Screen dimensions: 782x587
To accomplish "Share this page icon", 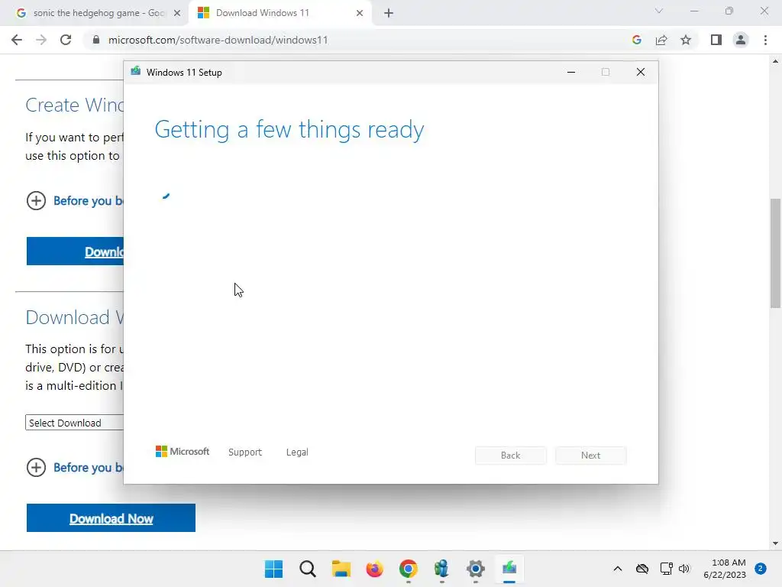I will pos(661,40).
